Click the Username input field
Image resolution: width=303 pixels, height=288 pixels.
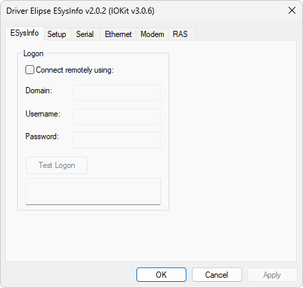(x=117, y=117)
